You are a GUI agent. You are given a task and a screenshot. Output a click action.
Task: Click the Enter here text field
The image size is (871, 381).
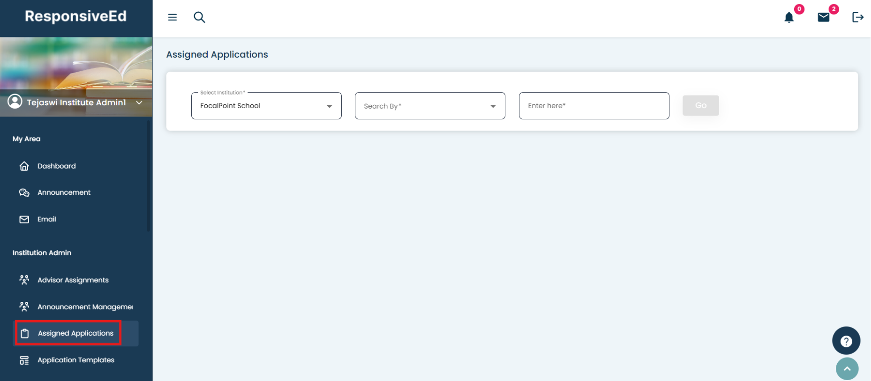[593, 106]
